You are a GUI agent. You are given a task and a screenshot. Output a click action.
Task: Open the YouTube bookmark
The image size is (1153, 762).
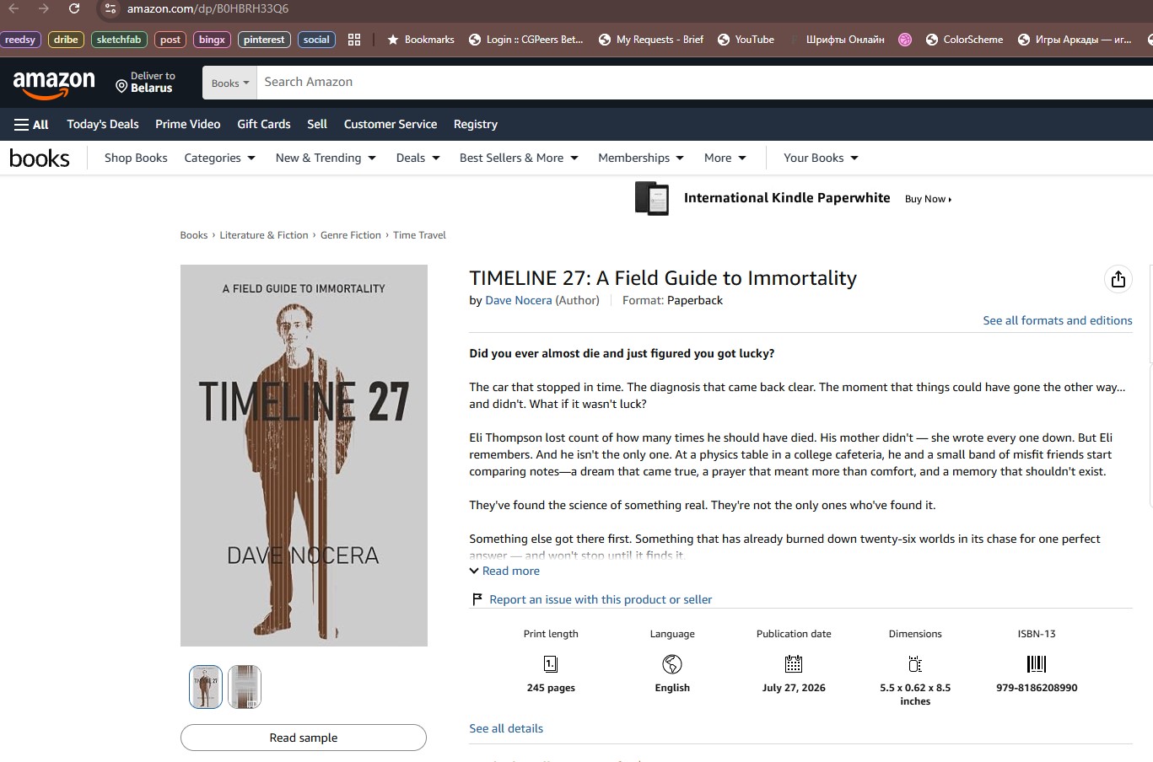[746, 40]
